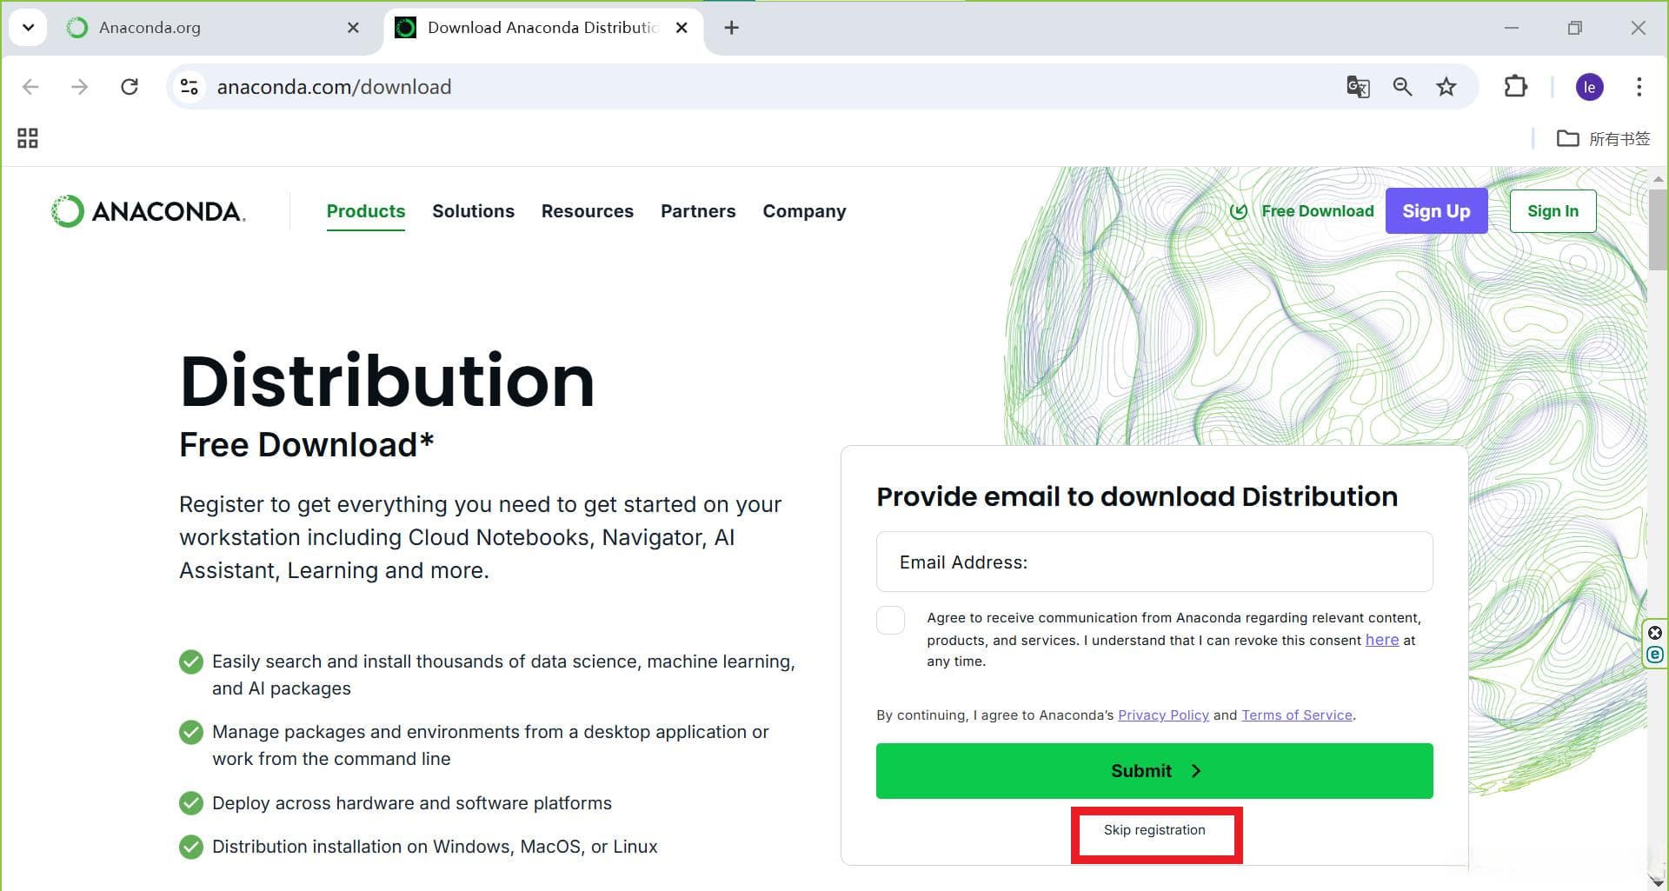Click the green Submit button
Viewport: 1669px width, 891px height.
pos(1154,771)
